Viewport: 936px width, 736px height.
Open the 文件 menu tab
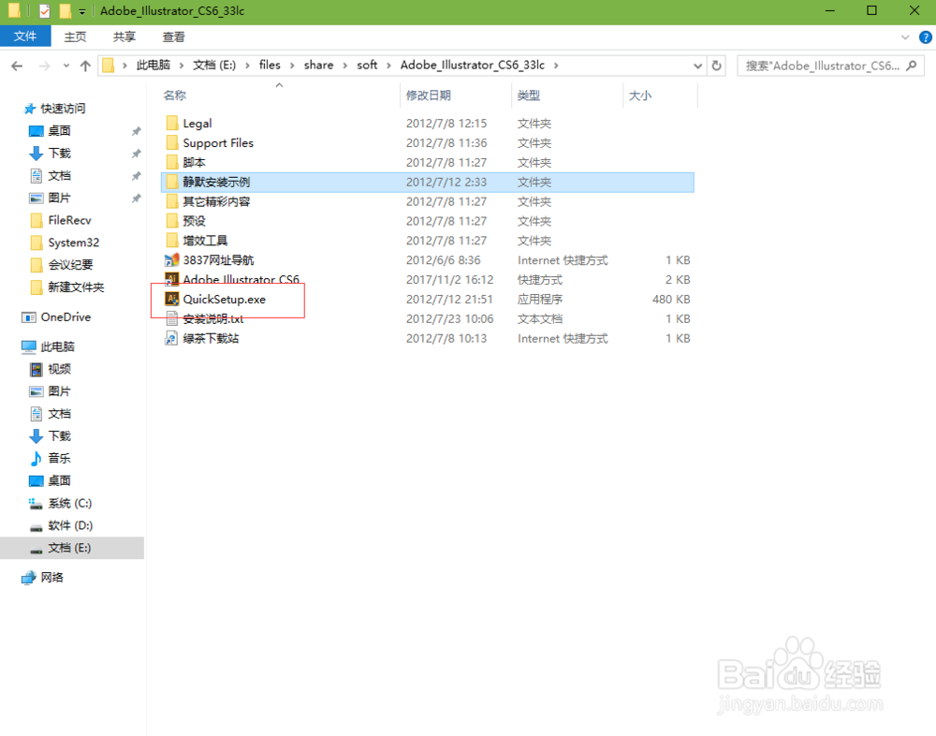pyautogui.click(x=25, y=37)
